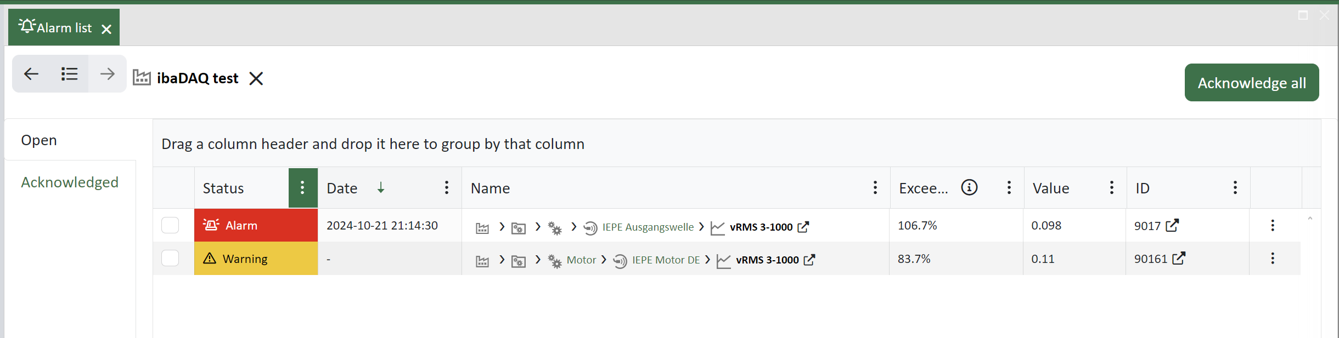The width and height of the screenshot is (1339, 338).
Task: Select the Warning row checkbox
Action: point(170,258)
